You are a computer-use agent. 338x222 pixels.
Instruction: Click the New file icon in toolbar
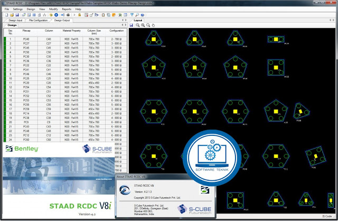tap(6, 15)
